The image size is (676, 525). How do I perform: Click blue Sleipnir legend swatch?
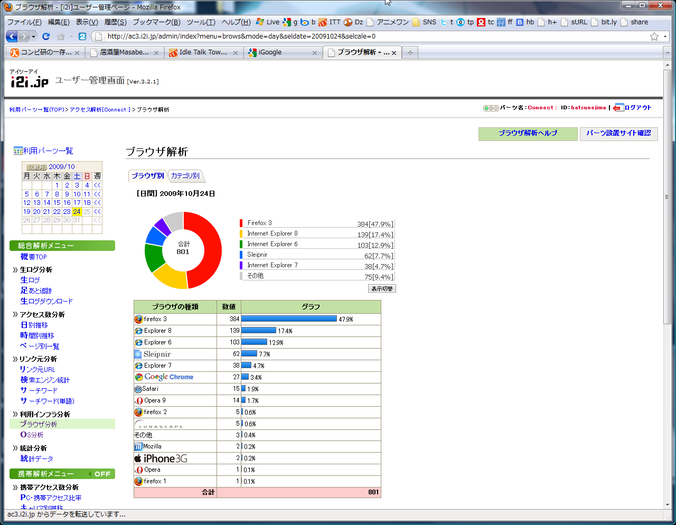tap(241, 255)
